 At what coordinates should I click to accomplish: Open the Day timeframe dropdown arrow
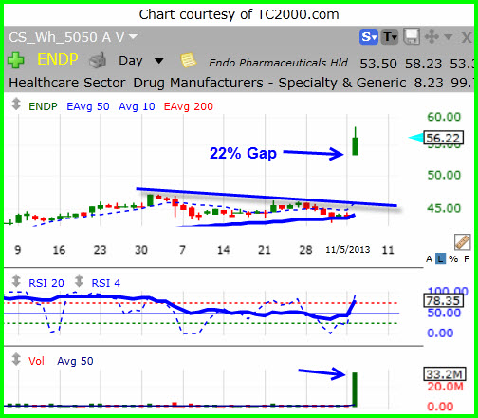coord(159,61)
